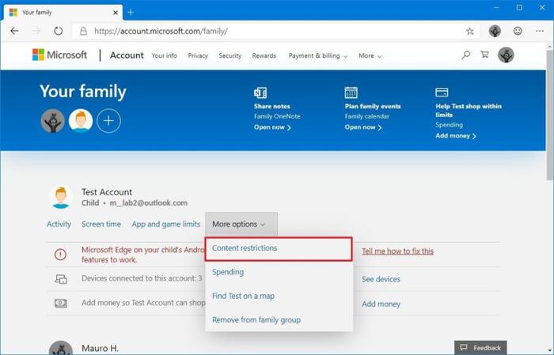
Task: Click the Plan family events calendar icon
Action: 351,93
